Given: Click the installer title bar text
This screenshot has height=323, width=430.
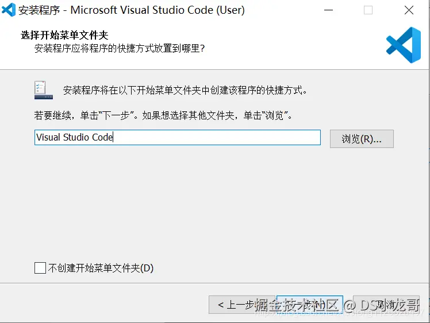Looking at the screenshot, I should click(131, 10).
